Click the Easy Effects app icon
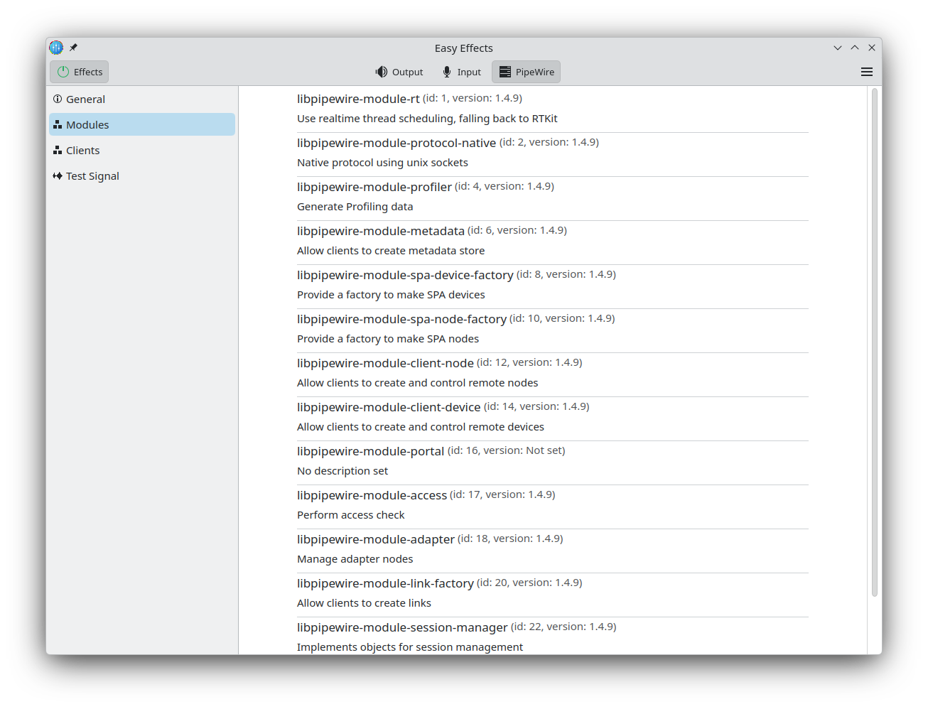The width and height of the screenshot is (928, 709). (x=56, y=48)
